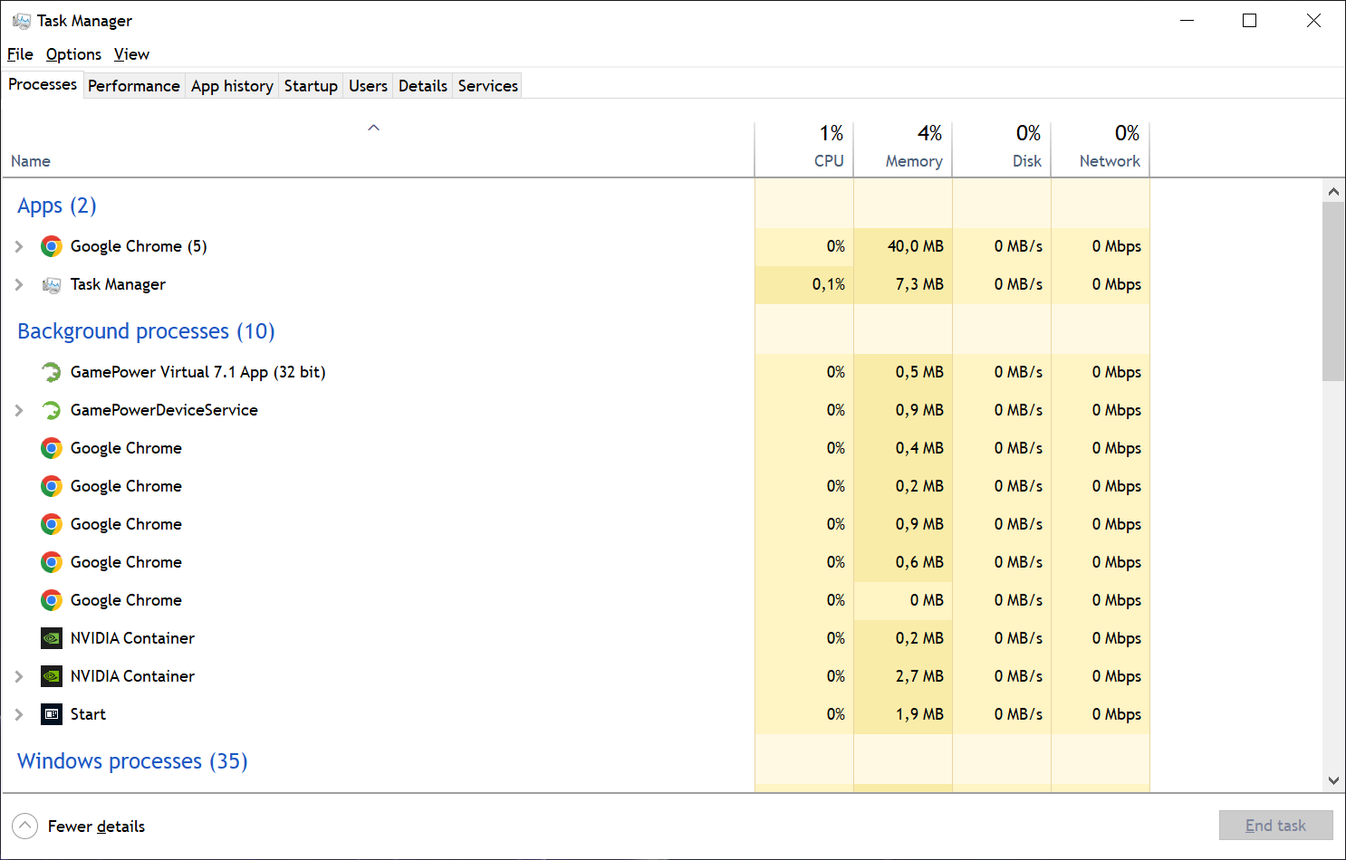The height and width of the screenshot is (860, 1346).
Task: Click the Chrome icon in the 0,2 MB Chrome row
Action: point(52,486)
